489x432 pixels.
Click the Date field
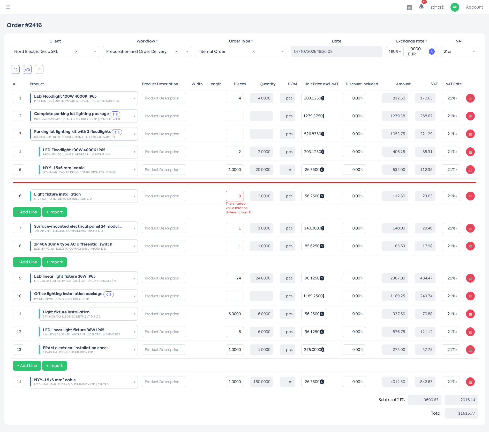pos(336,52)
